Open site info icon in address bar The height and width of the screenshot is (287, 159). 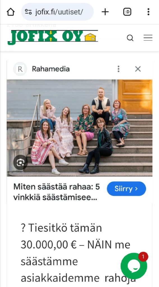(x=28, y=12)
